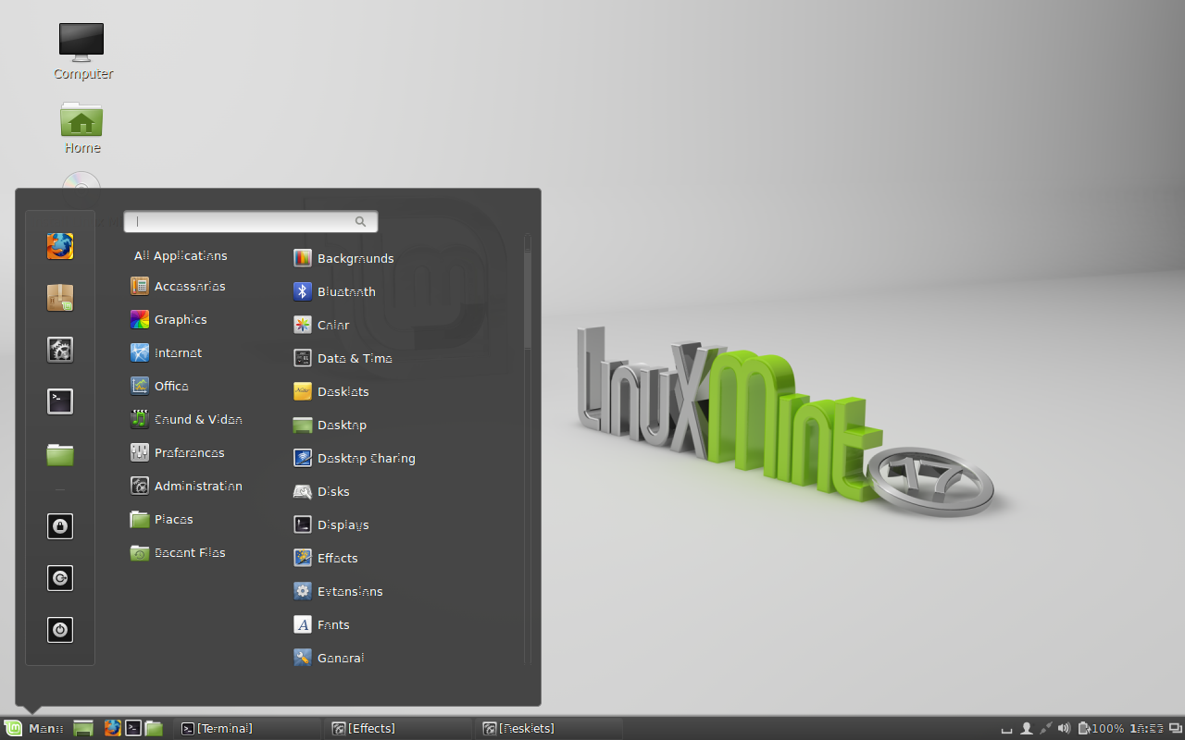Click the notifications tray icon
This screenshot has height=740, width=1185.
pyautogui.click(x=1007, y=729)
